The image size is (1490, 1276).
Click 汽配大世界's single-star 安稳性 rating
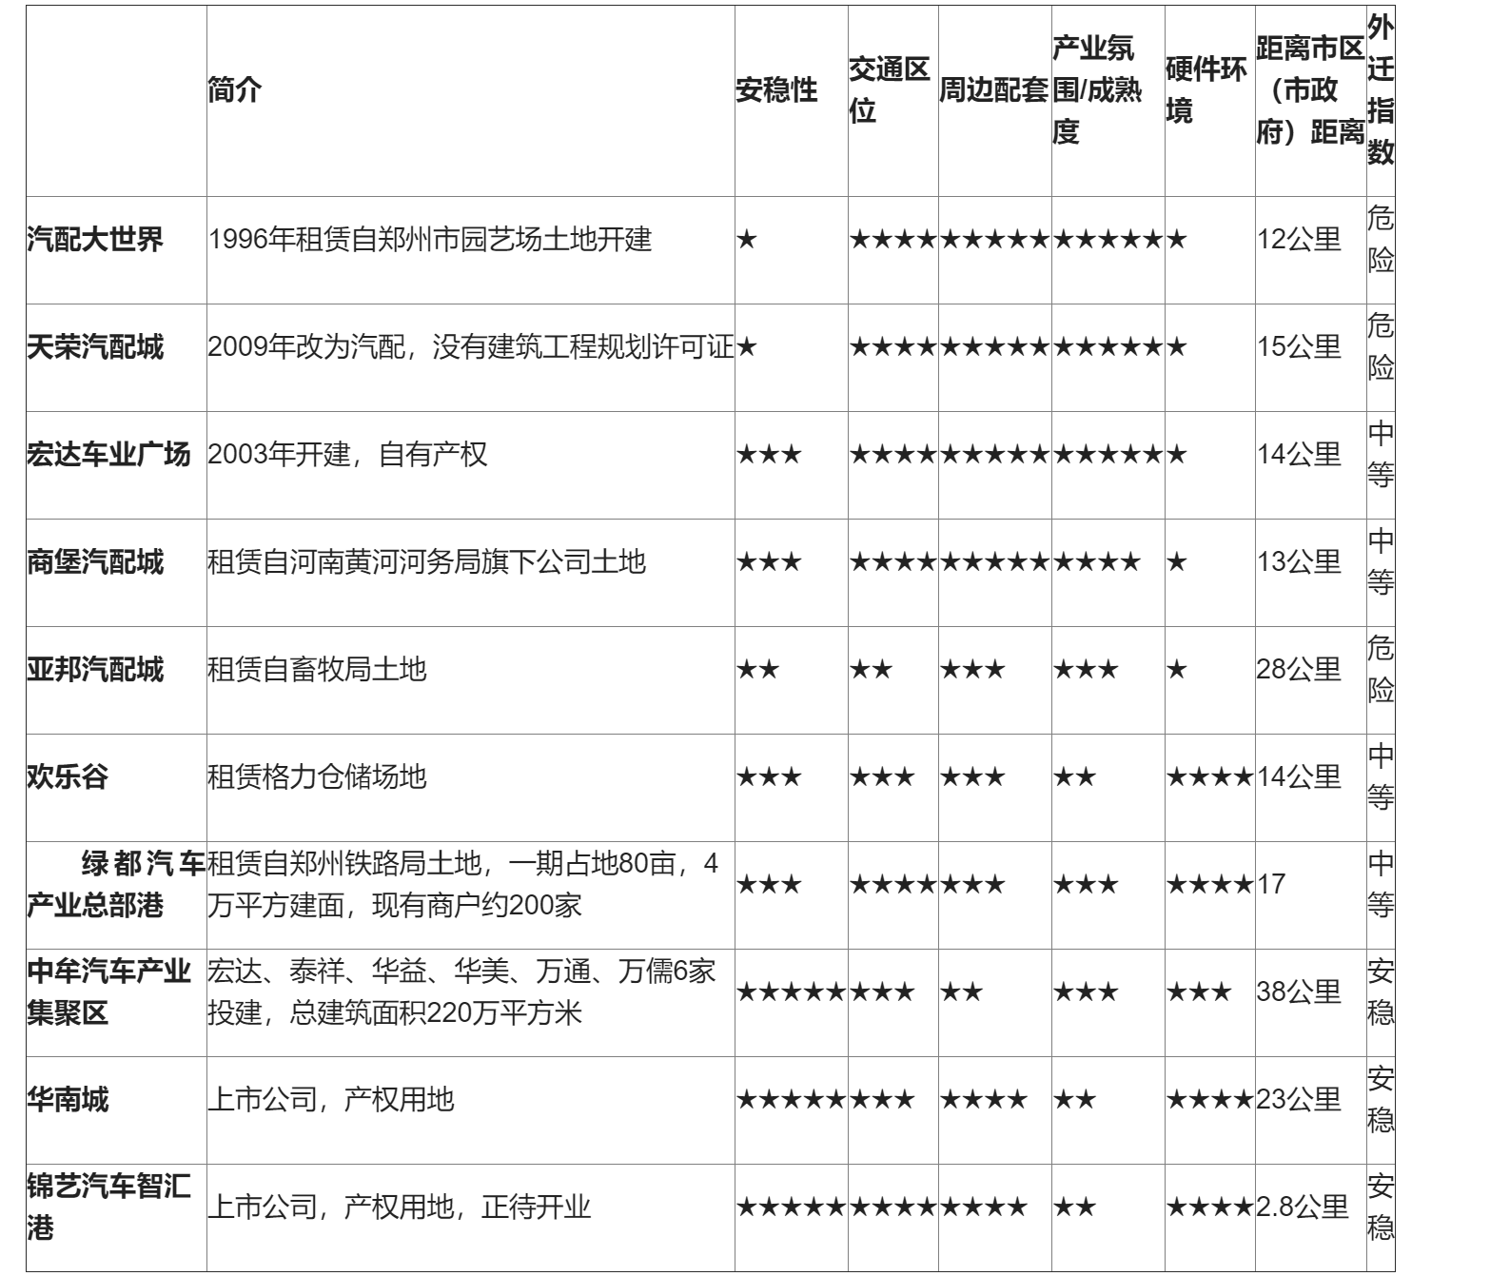pos(747,240)
